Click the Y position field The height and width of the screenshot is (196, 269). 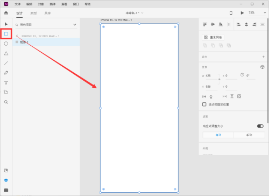pos(231,87)
